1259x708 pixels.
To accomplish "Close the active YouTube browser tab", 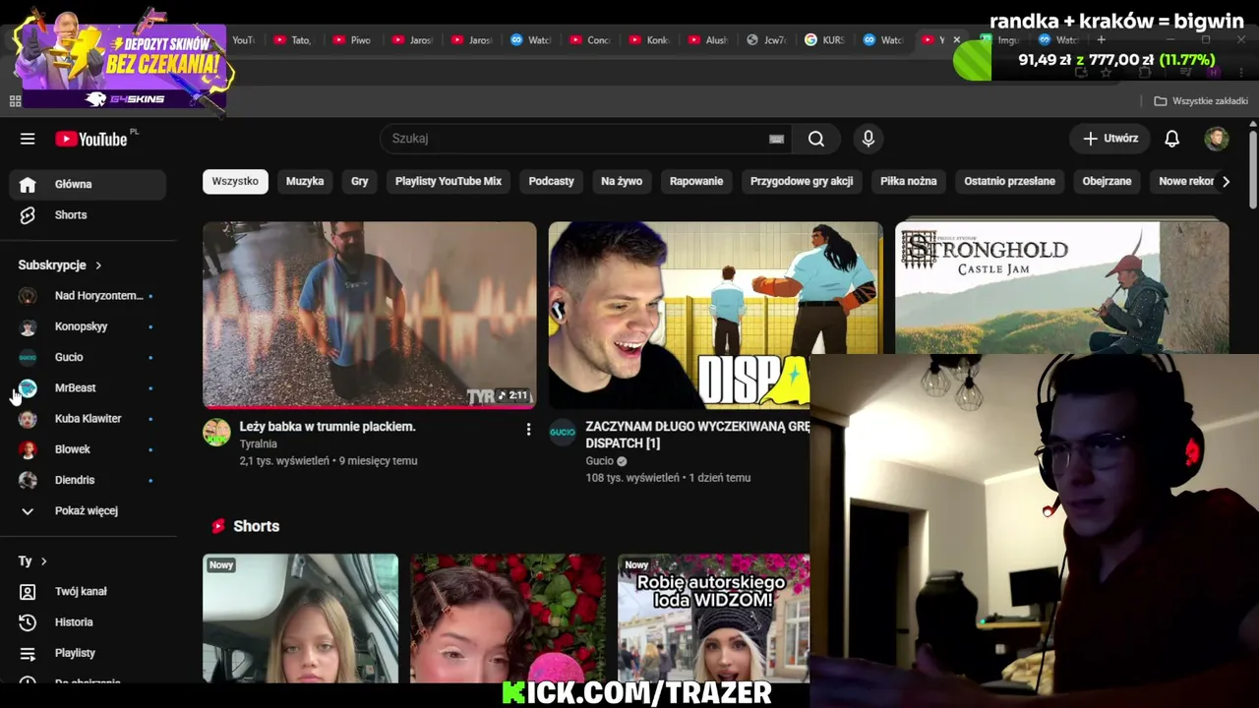I will tap(956, 40).
